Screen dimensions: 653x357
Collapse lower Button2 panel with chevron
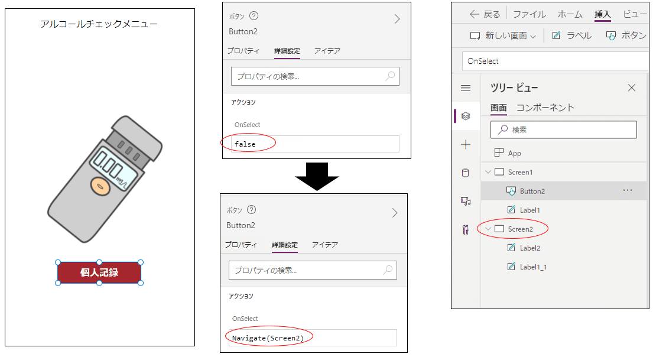394,213
